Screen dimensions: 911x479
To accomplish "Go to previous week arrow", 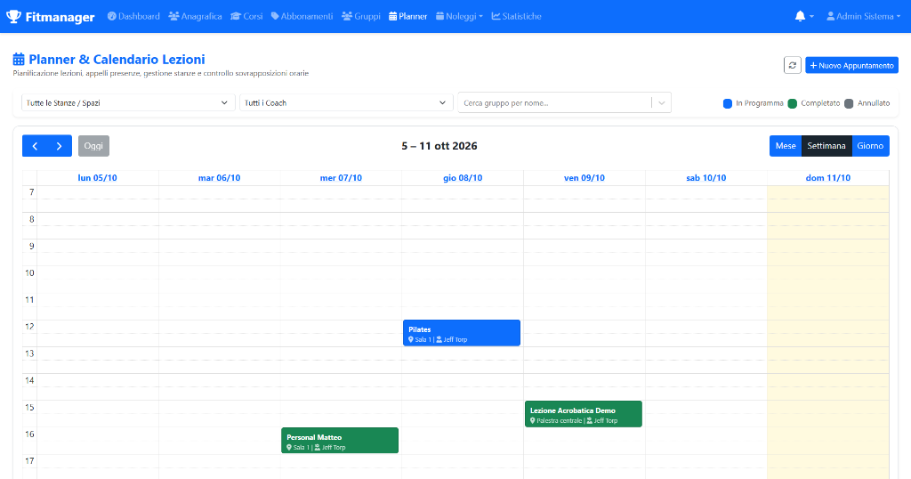I will [35, 146].
